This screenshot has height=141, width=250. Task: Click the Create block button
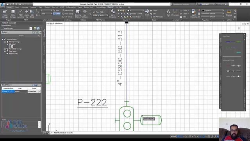tap(154, 11)
